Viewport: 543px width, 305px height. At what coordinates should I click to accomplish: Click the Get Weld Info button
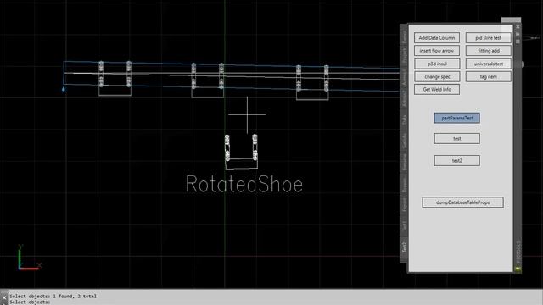tap(437, 89)
